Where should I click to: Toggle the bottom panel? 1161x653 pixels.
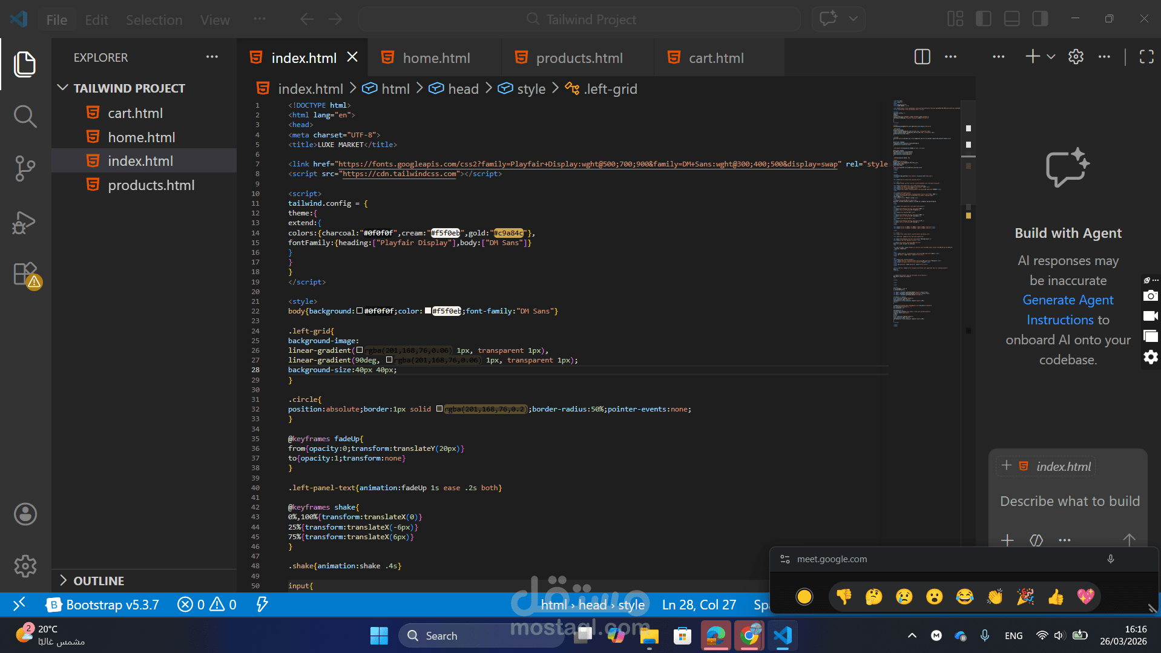[x=1012, y=19]
